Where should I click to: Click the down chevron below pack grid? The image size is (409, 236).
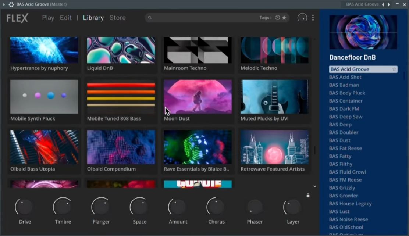coord(314,186)
